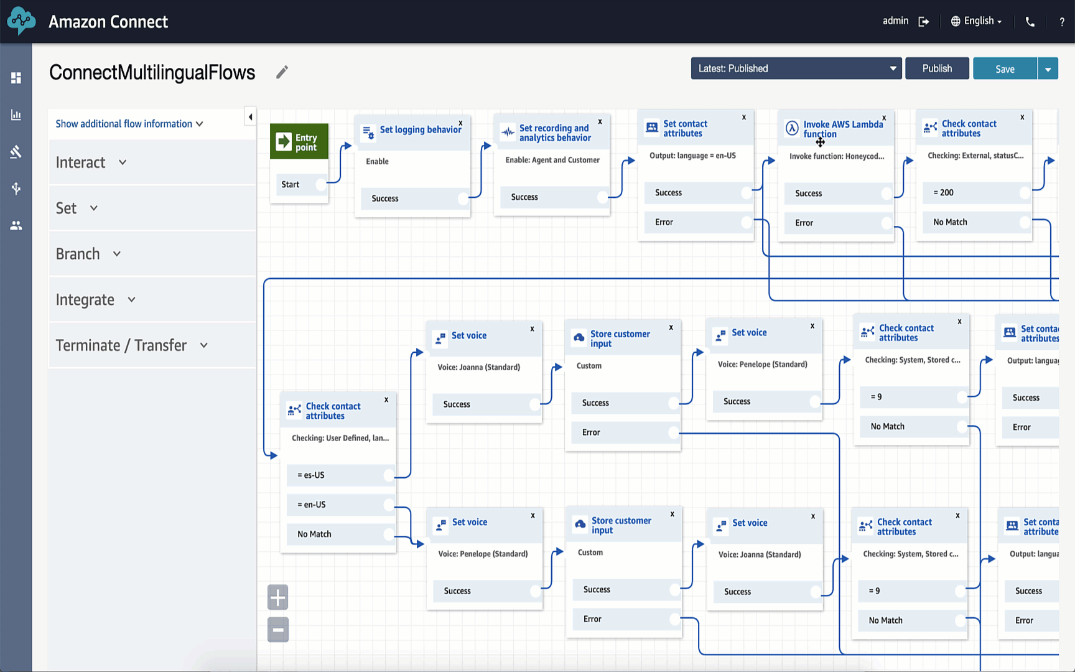Click 'Output: language = en-US' text
The height and width of the screenshot is (672, 1075).
tap(692, 156)
